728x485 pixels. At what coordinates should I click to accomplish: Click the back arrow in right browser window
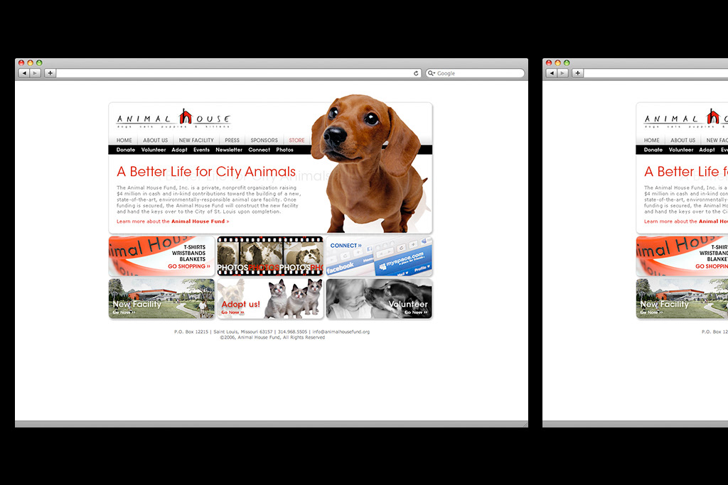click(x=552, y=73)
